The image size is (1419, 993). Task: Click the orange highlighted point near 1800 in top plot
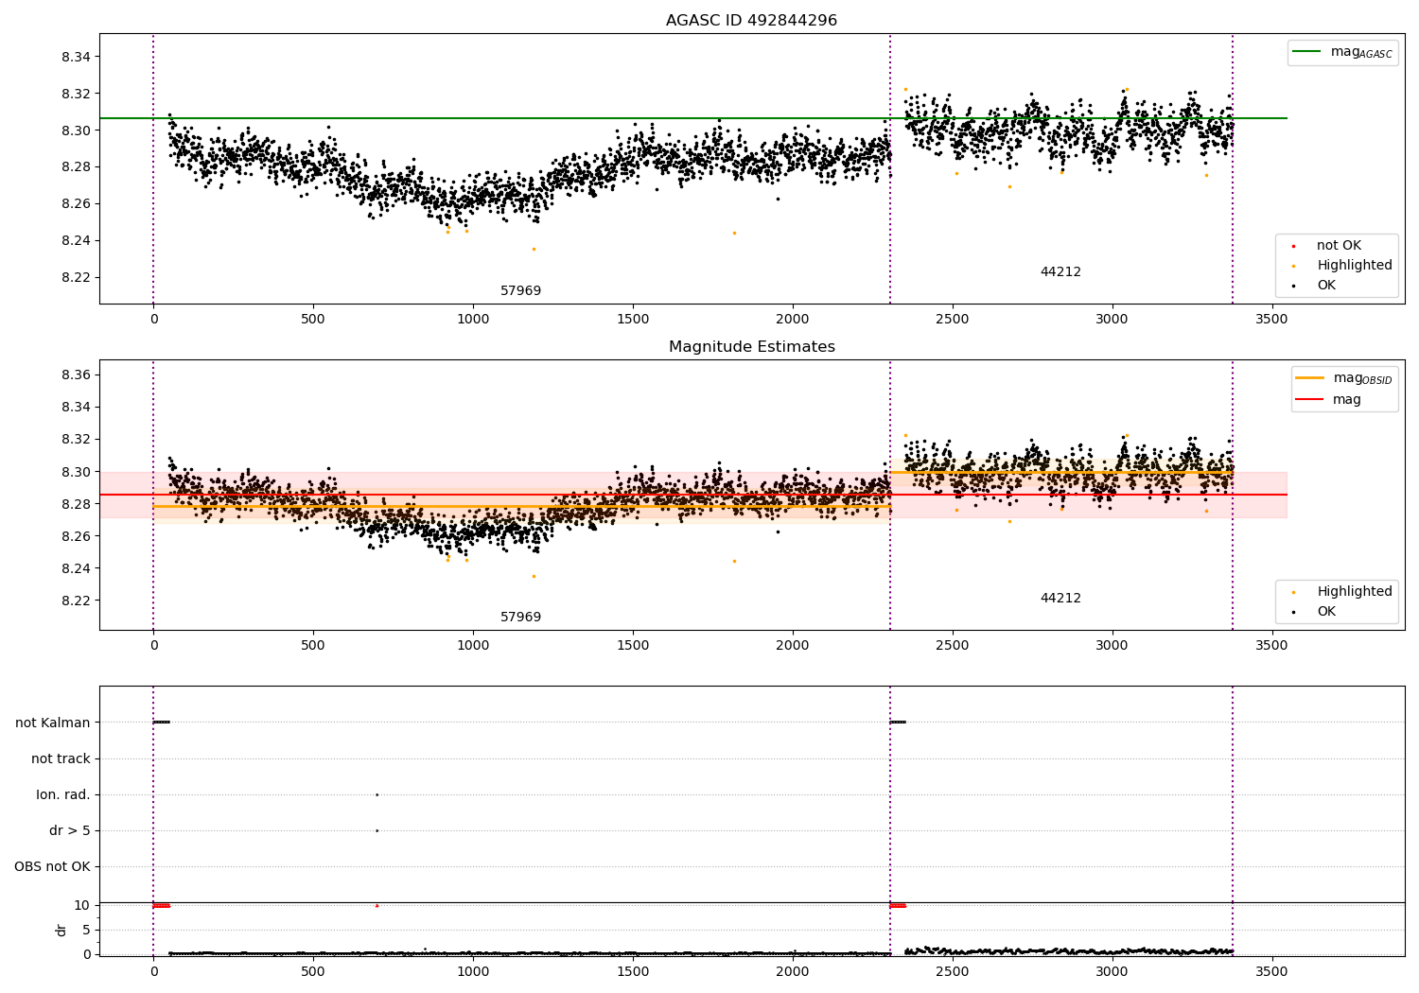pos(734,233)
